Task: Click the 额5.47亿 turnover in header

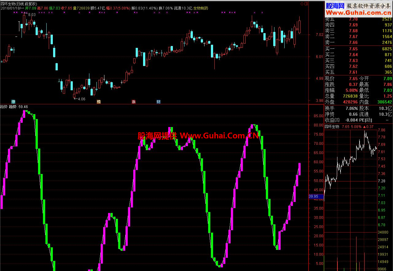Action: coord(98,8)
